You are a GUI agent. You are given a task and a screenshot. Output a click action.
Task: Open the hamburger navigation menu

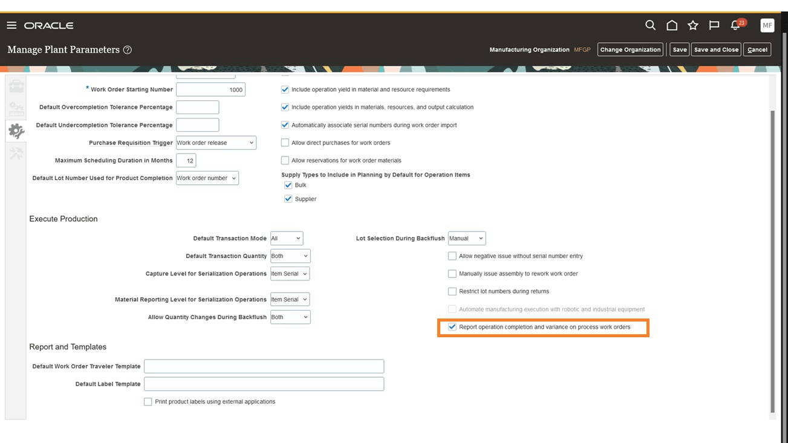(11, 25)
